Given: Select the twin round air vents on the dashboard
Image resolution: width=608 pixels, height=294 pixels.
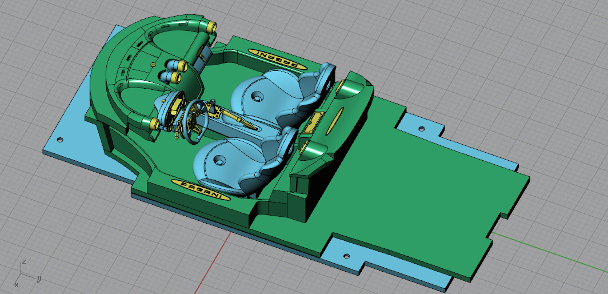Looking at the screenshot, I should coord(174,71).
